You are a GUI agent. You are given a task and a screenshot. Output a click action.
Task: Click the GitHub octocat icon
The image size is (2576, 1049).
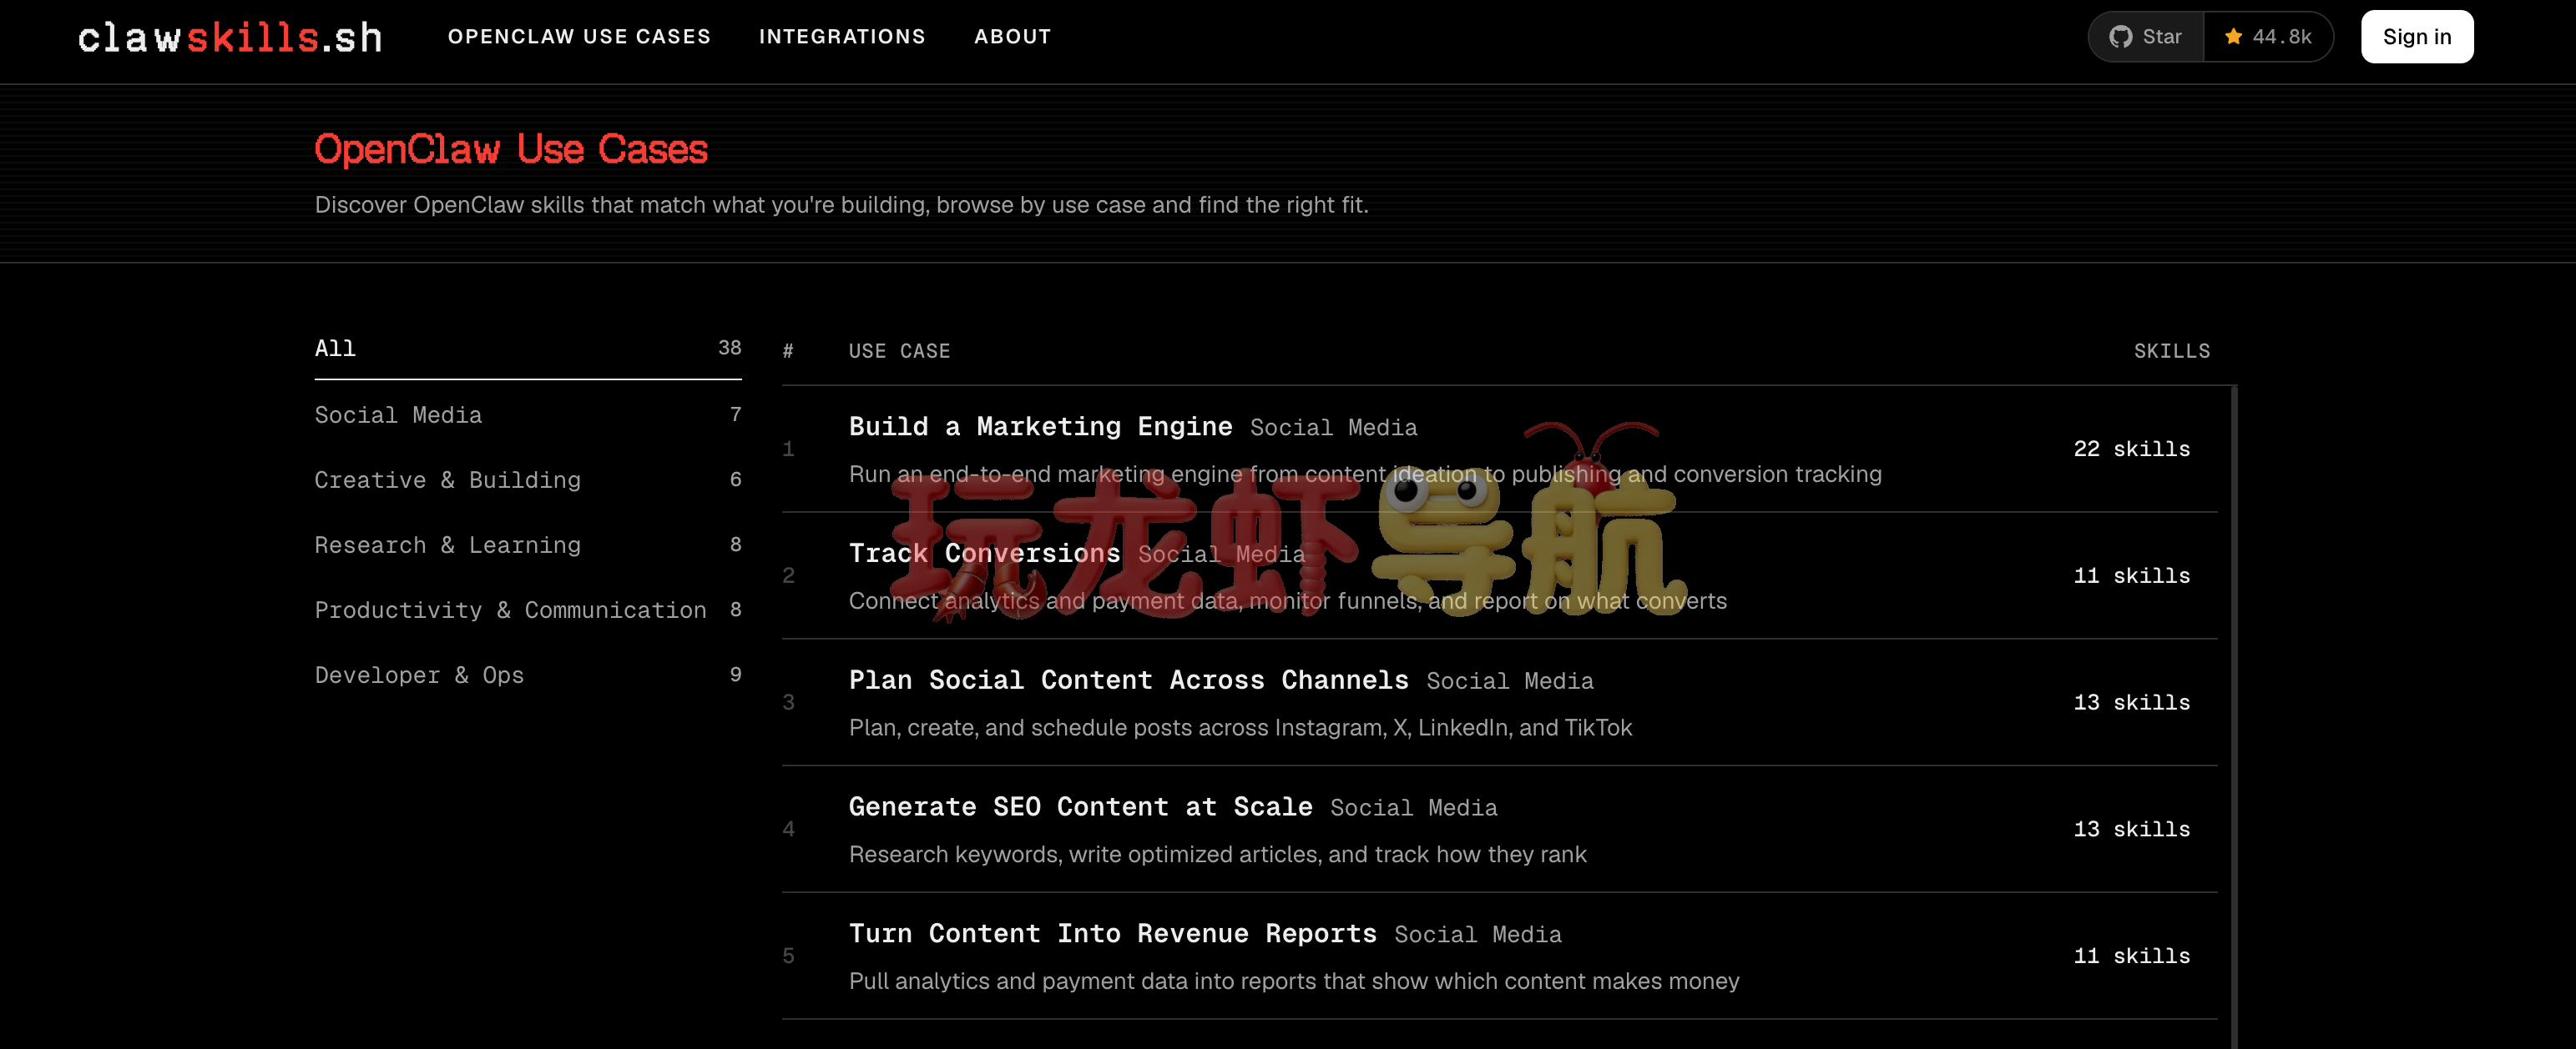[2120, 37]
